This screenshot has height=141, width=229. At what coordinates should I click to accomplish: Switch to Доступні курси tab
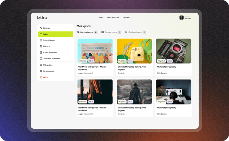(87, 32)
